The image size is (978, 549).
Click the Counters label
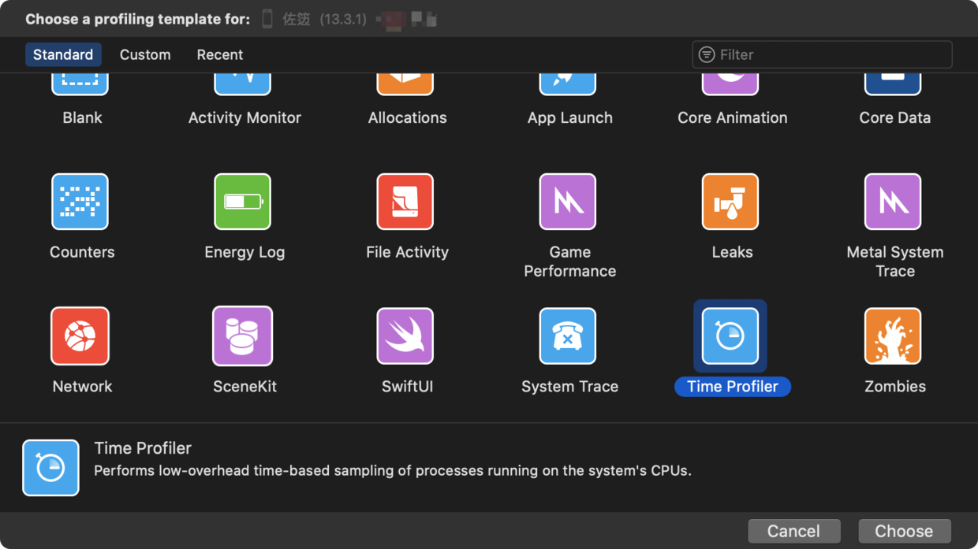pos(82,252)
